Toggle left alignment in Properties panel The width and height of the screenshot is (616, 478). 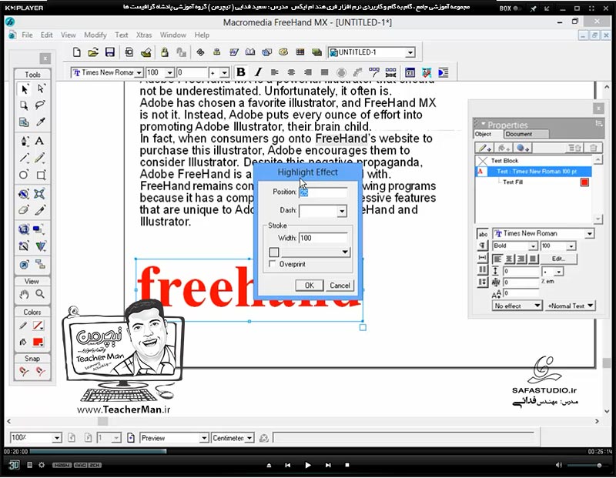point(497,259)
